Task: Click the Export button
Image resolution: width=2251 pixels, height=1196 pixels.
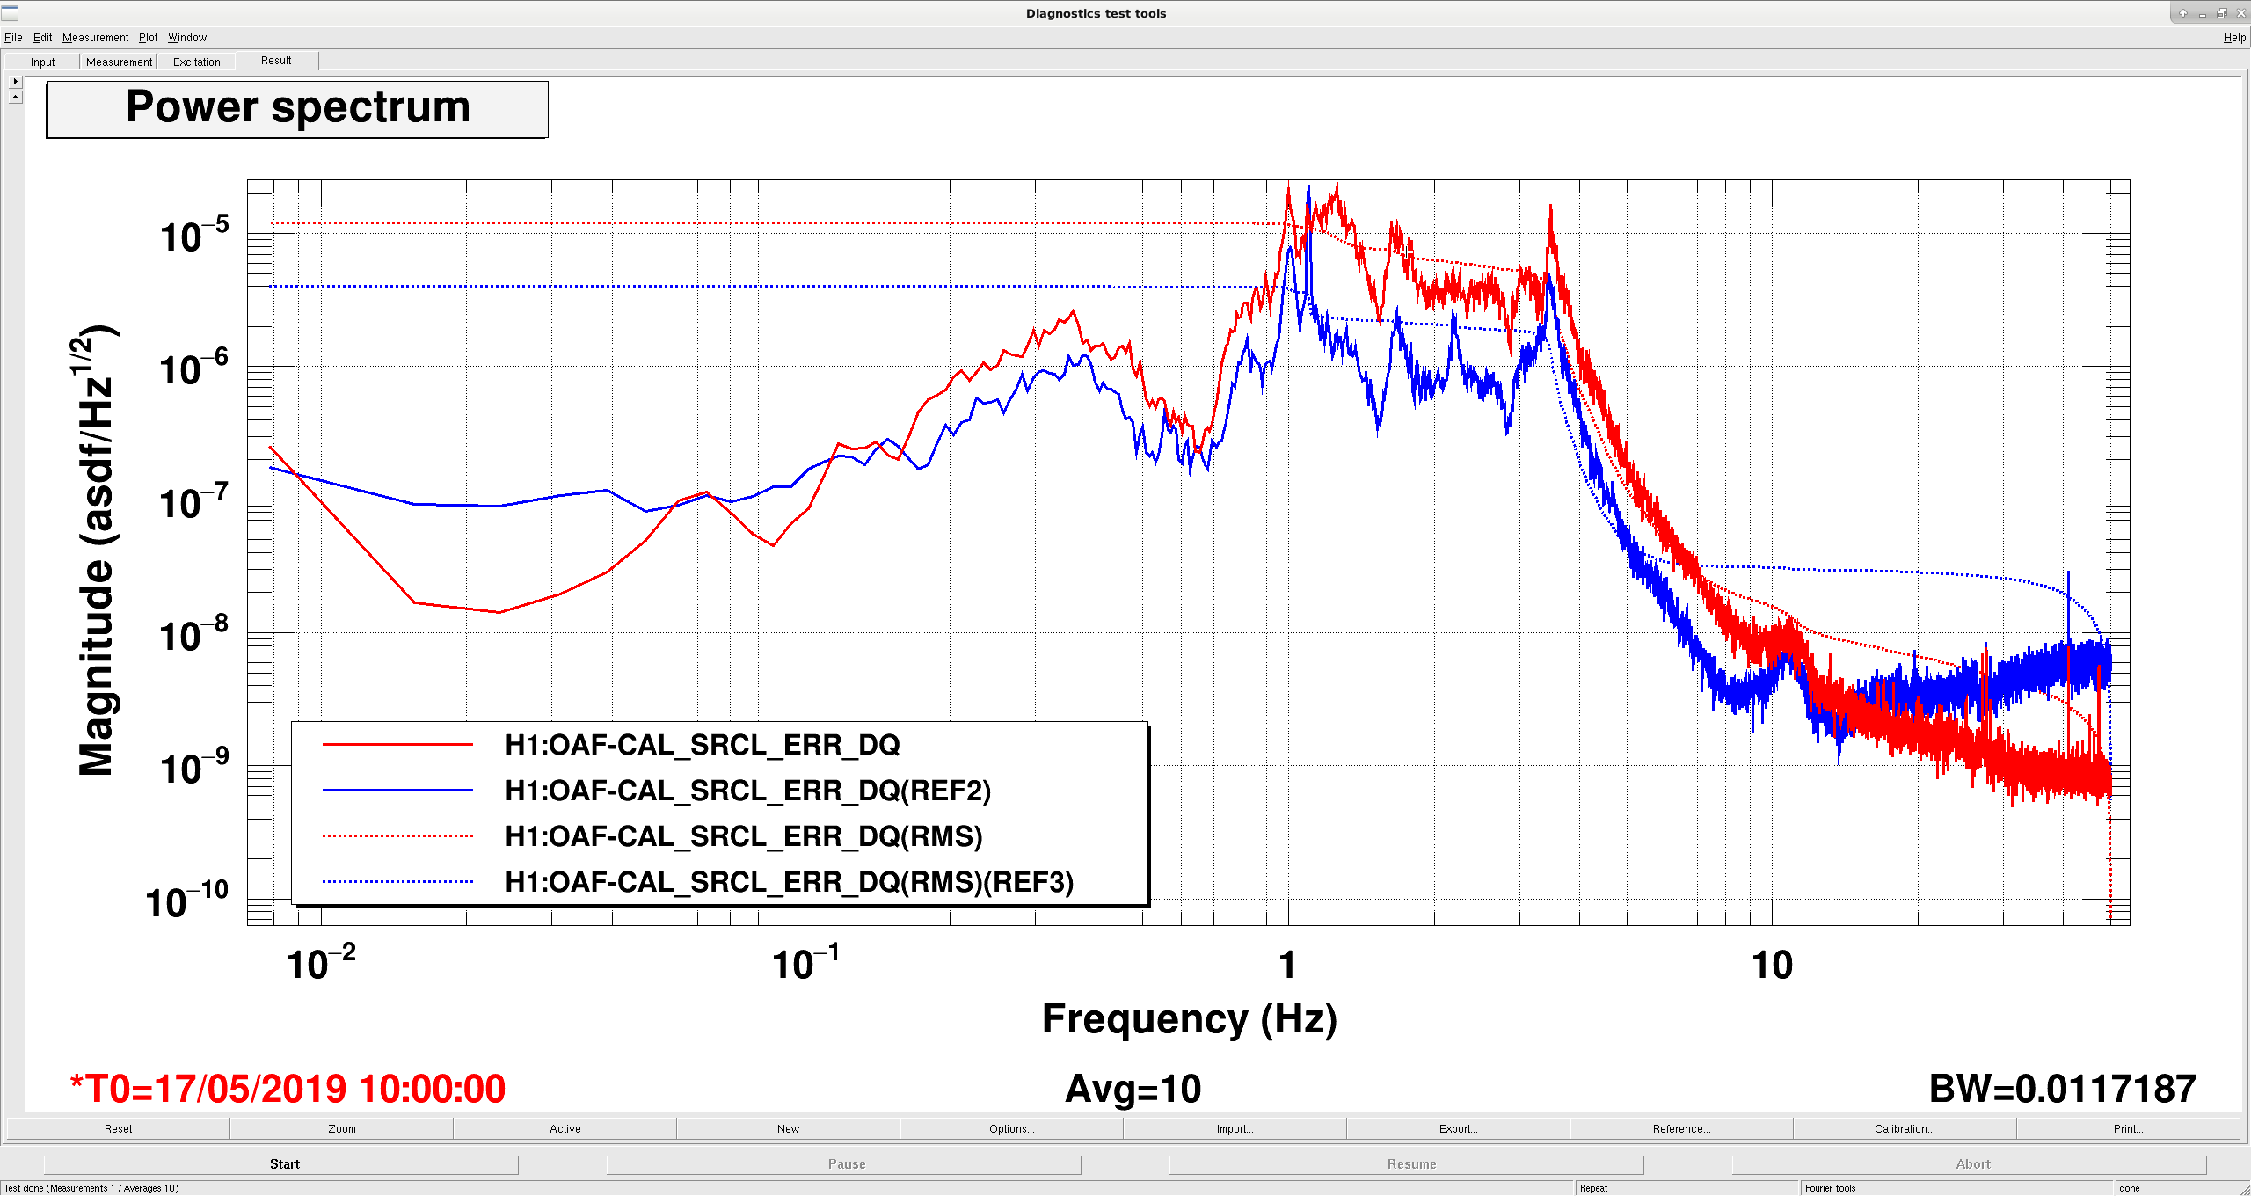Action: tap(1458, 1128)
